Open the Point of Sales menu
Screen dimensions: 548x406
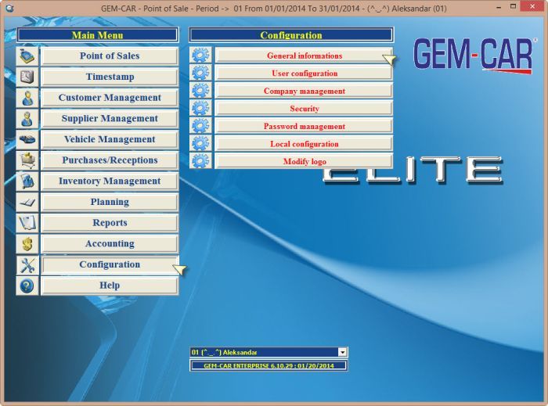[x=110, y=56]
